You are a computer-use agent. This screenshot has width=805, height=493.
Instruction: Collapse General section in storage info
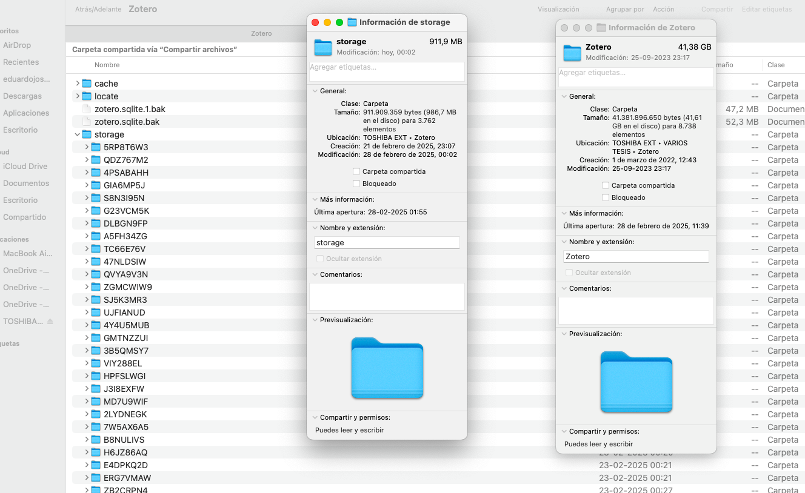point(315,91)
